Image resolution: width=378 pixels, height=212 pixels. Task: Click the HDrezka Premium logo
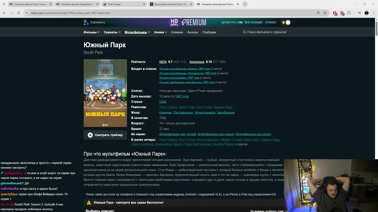[x=188, y=22]
